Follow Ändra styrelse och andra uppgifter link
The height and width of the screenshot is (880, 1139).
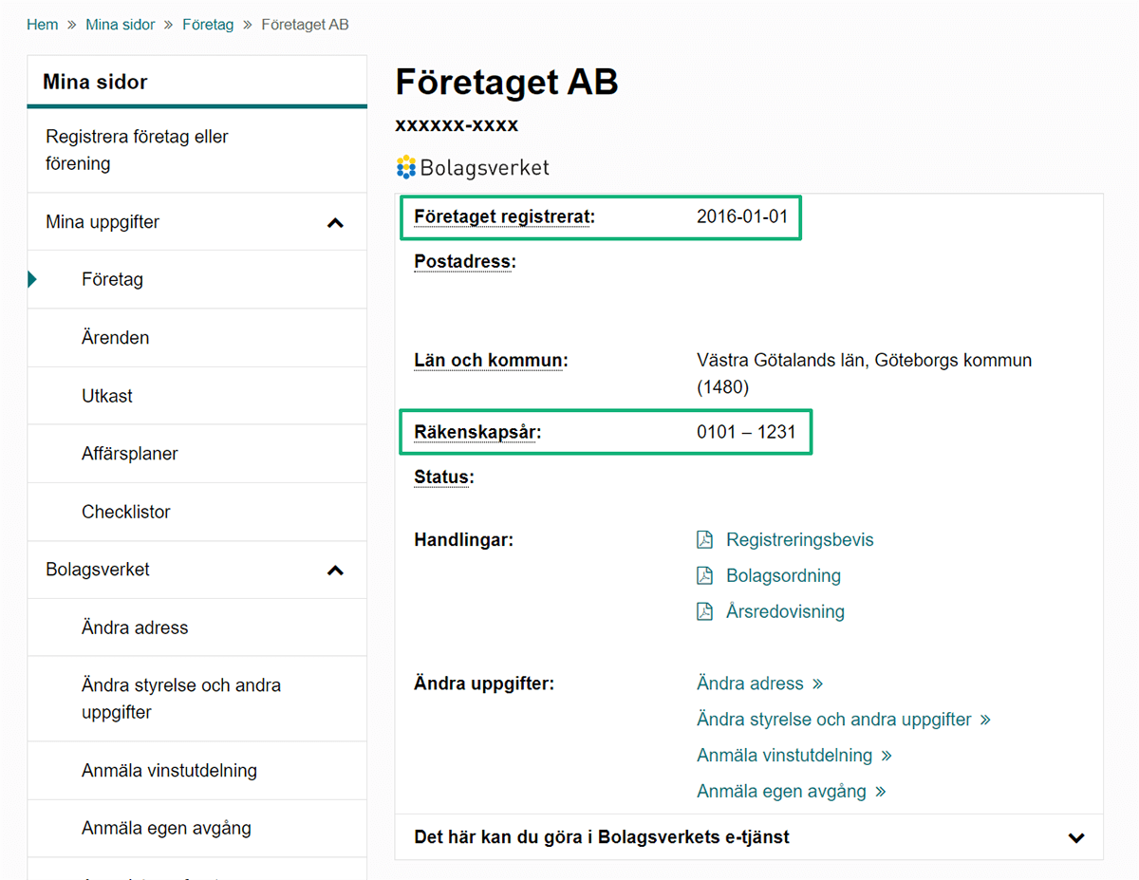[832, 720]
